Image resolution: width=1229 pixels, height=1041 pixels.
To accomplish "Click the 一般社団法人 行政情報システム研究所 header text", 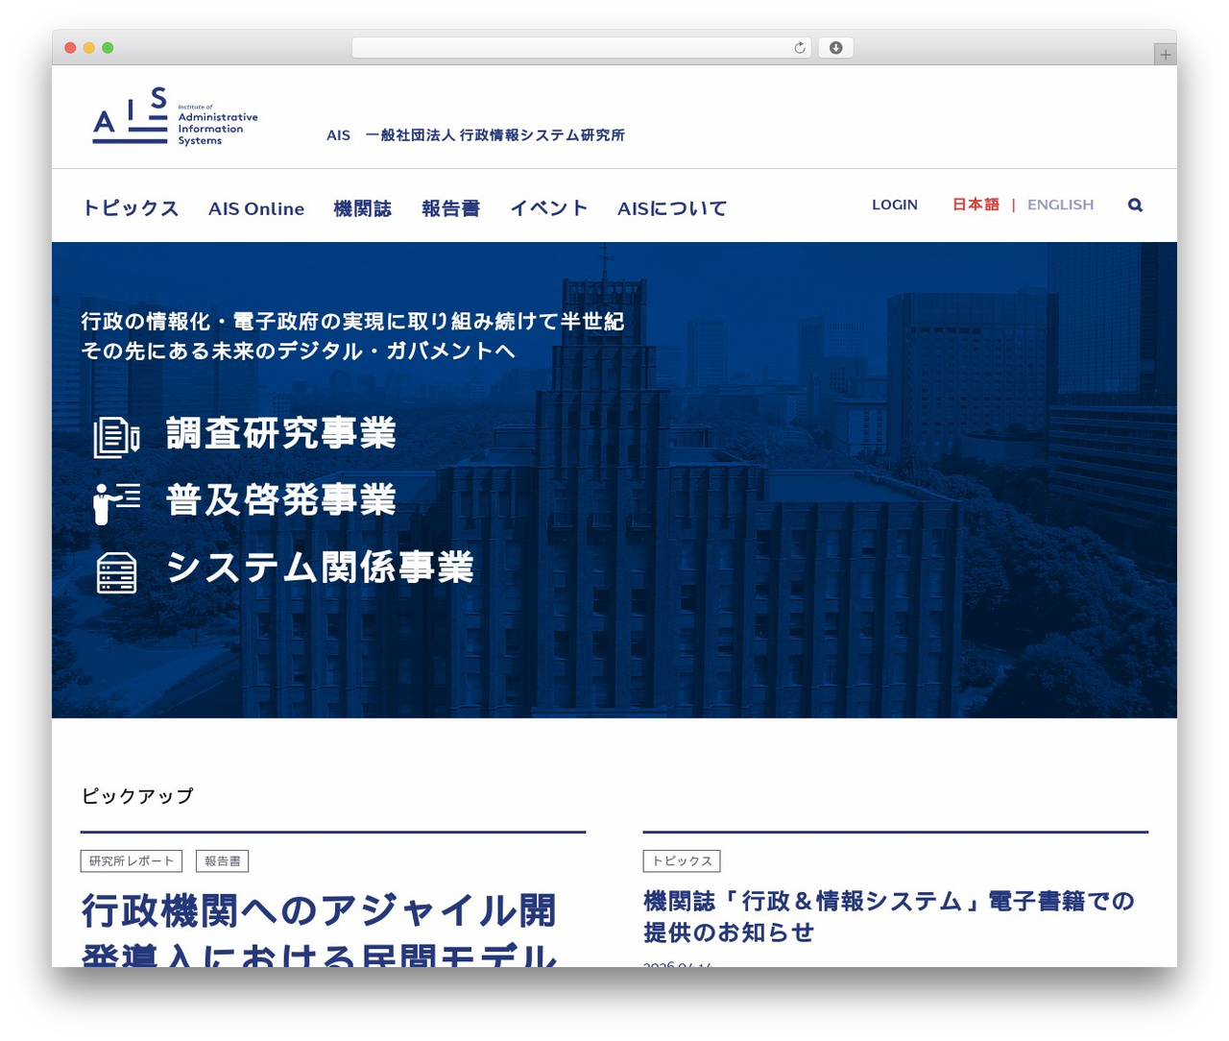I will [x=495, y=135].
